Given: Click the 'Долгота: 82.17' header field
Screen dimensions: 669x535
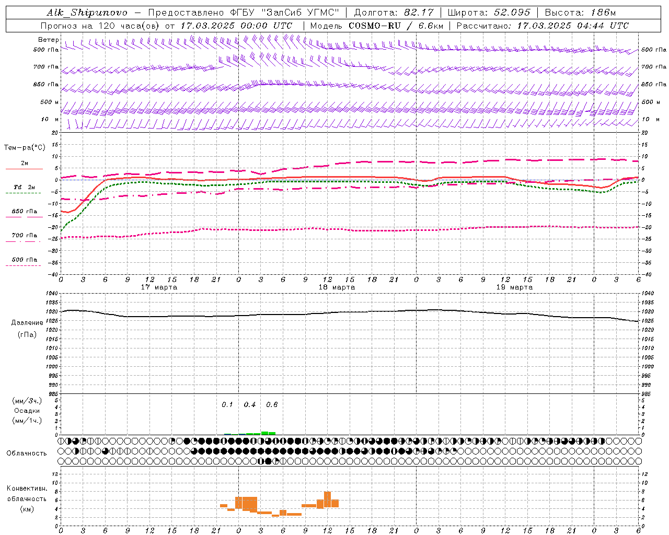Looking at the screenshot, I should pyautogui.click(x=394, y=13).
